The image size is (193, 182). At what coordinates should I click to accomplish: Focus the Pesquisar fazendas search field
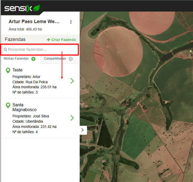pyautogui.click(x=40, y=49)
